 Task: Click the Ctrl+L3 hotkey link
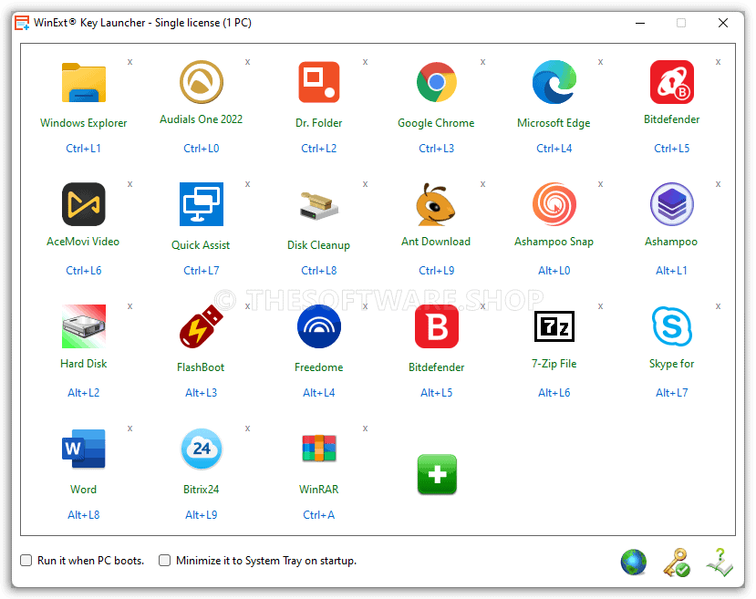(x=436, y=149)
